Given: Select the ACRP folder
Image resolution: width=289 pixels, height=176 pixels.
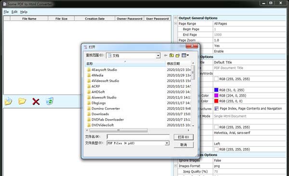Looking at the screenshot, I should point(93,86).
